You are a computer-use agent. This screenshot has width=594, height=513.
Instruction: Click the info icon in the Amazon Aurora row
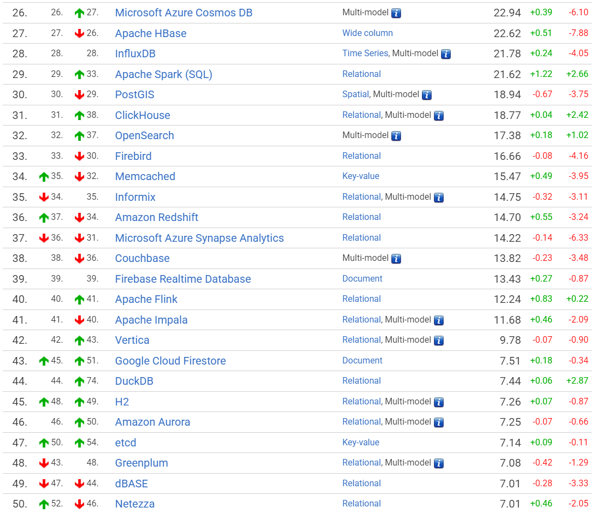point(439,422)
